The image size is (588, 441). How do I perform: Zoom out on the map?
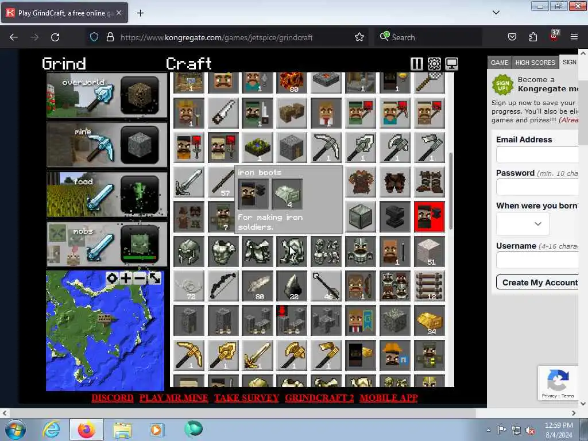pos(140,278)
